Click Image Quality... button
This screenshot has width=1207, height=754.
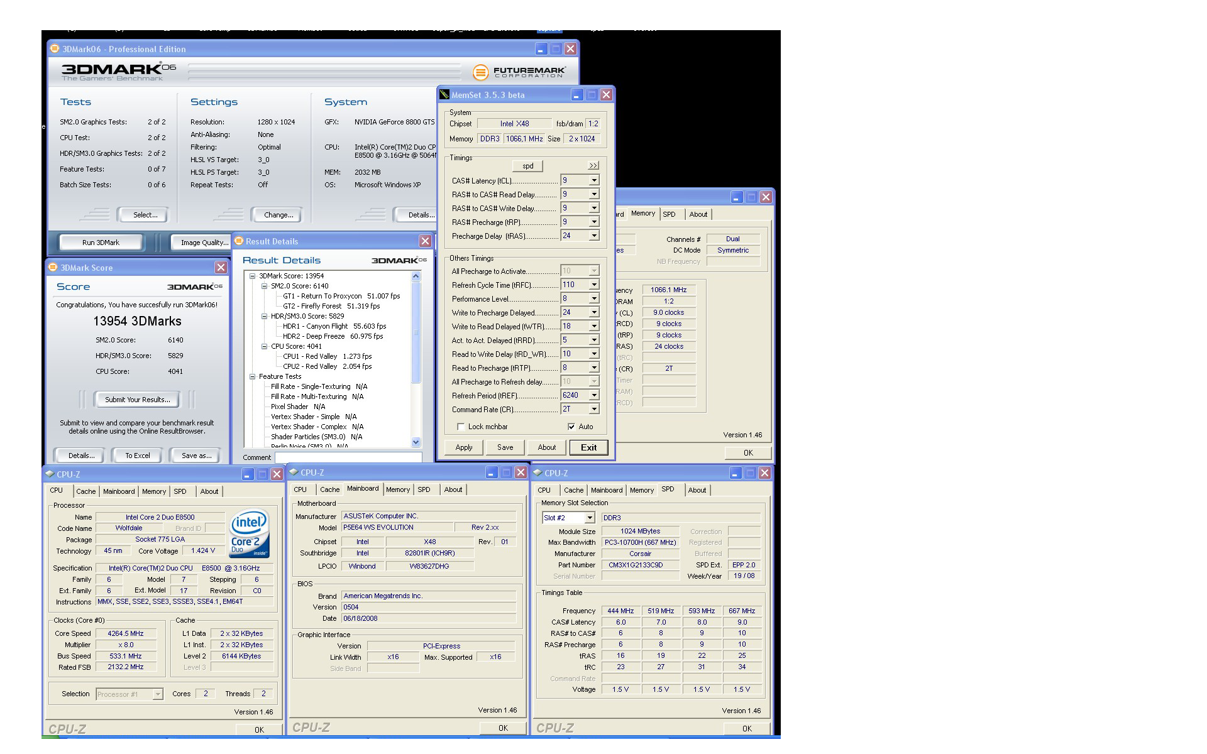pyautogui.click(x=202, y=243)
